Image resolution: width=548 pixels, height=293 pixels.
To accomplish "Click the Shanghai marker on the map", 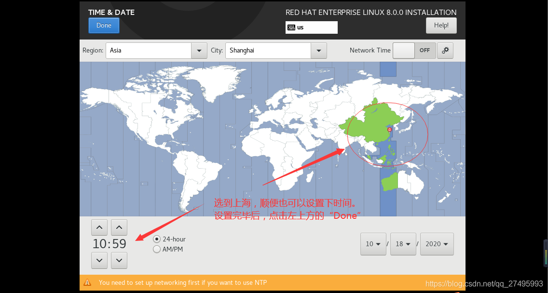I will [x=390, y=130].
